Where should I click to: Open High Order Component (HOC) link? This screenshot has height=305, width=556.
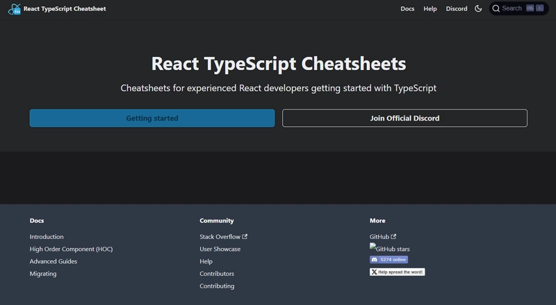click(x=71, y=249)
